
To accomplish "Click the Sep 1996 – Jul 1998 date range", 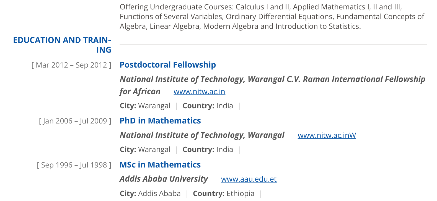I will [x=74, y=165].
